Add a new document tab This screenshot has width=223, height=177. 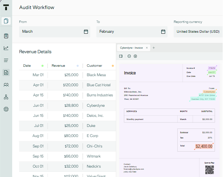154,48
